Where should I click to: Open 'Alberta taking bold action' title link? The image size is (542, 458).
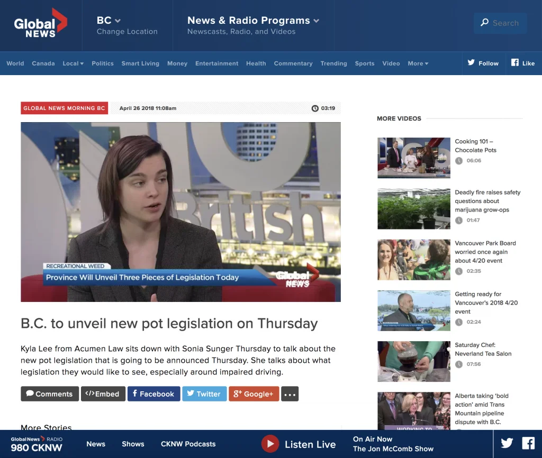[x=482, y=409]
